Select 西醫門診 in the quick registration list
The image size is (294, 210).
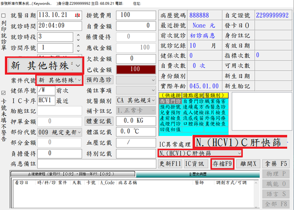[x=171, y=101]
